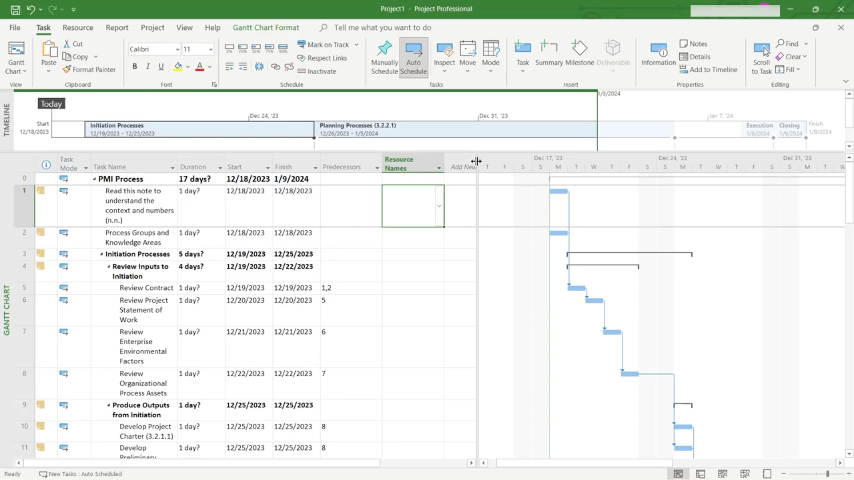This screenshot has width=854, height=480.
Task: Click the Respect Links button
Action: click(322, 58)
